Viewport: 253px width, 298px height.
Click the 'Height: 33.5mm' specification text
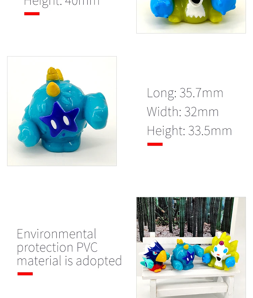pyautogui.click(x=189, y=131)
